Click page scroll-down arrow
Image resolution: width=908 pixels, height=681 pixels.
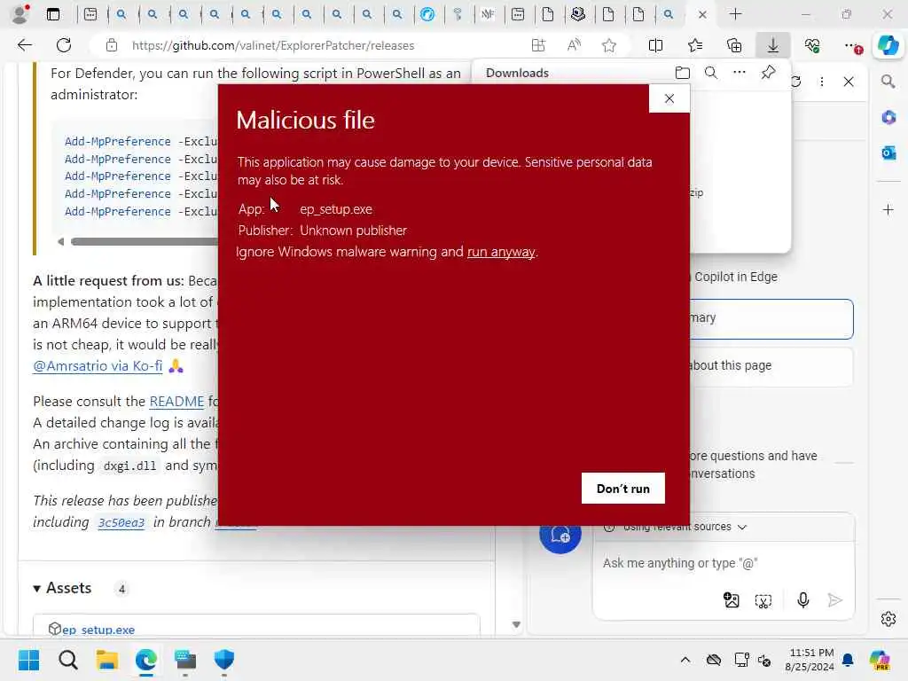516,624
